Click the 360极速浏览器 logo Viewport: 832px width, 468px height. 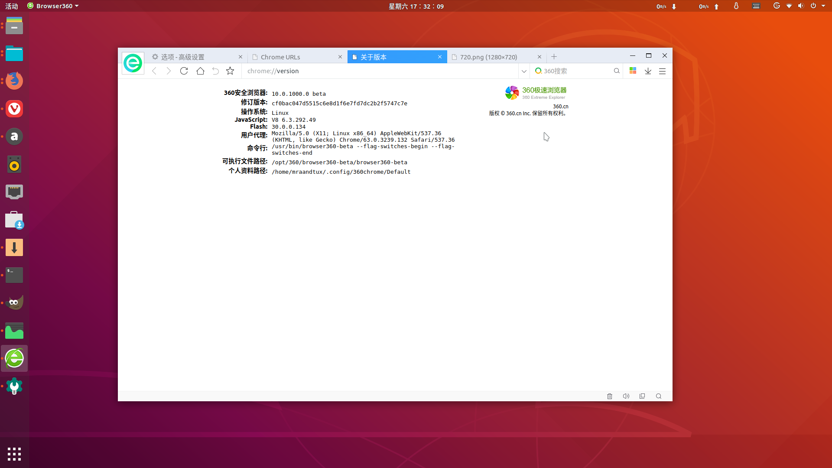[536, 92]
